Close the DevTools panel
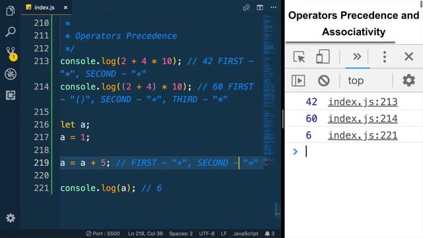423x238 pixels. point(409,57)
